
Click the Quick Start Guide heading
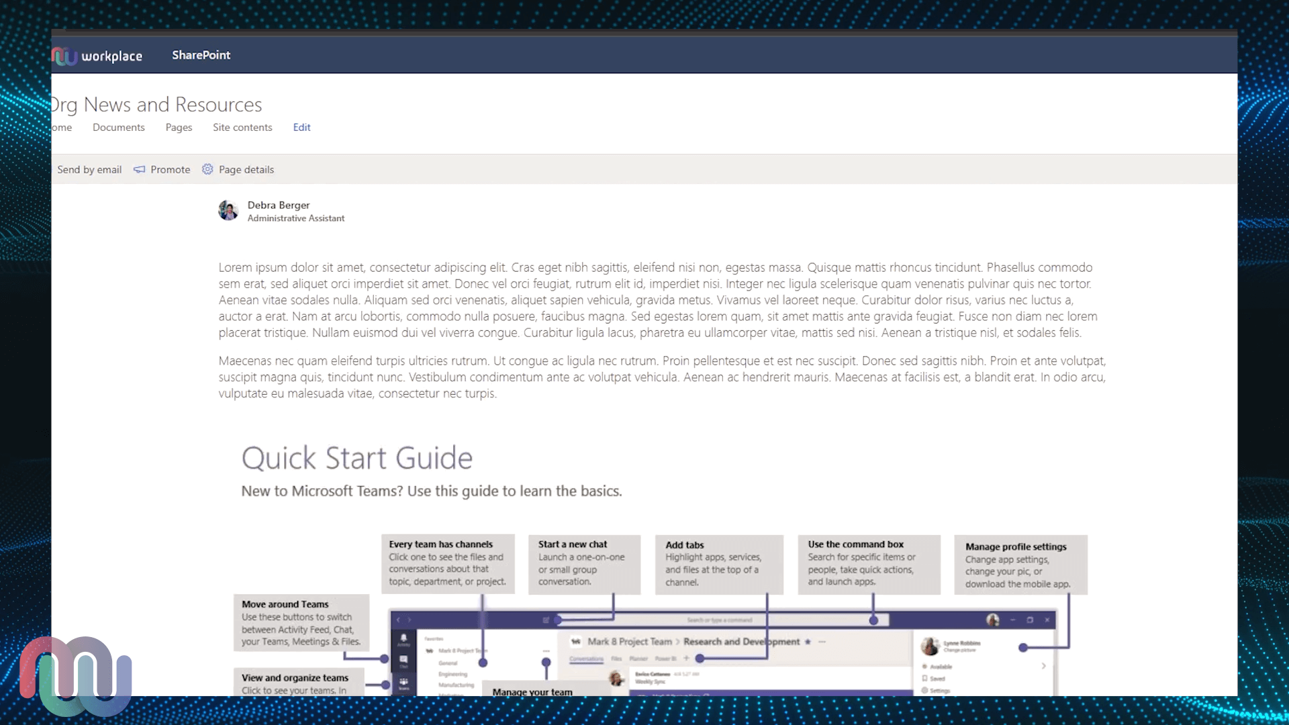(x=357, y=458)
